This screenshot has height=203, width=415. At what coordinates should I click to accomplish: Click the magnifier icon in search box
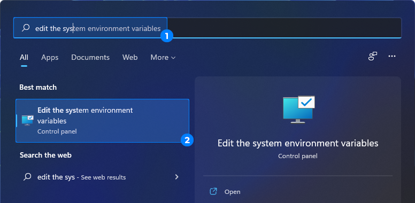[x=26, y=28]
